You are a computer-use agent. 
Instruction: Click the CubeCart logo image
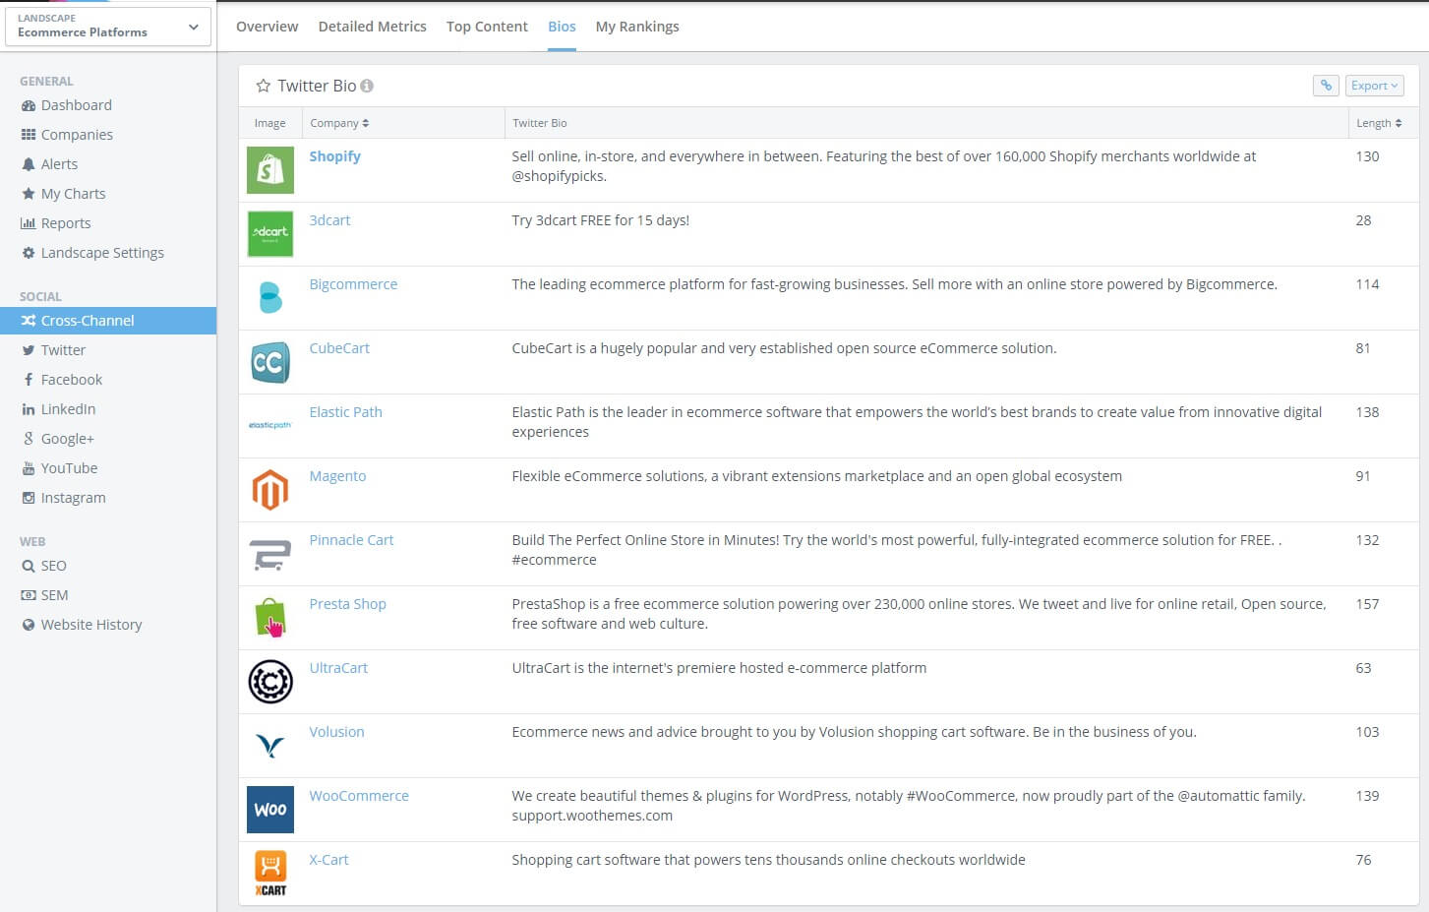pos(270,362)
